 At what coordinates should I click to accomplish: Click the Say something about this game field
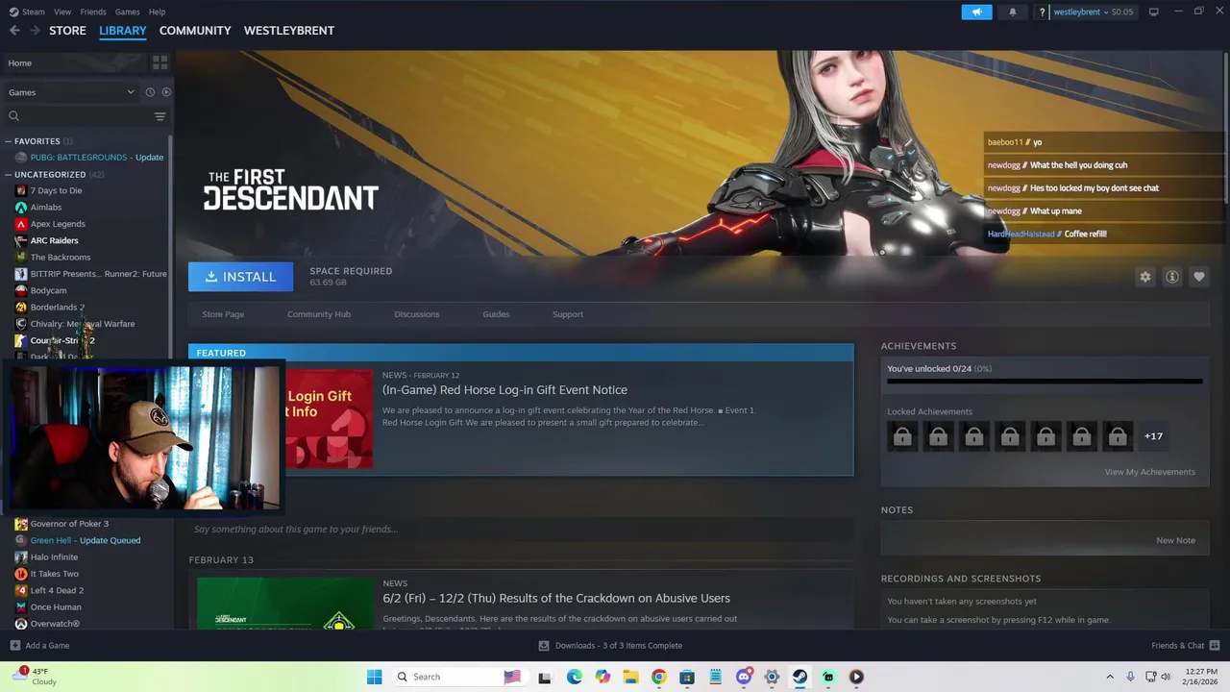521,530
